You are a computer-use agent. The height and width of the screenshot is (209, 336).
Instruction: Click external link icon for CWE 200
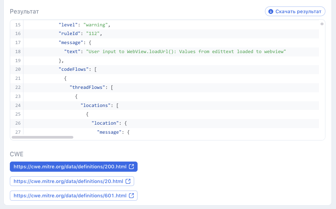pyautogui.click(x=131, y=166)
